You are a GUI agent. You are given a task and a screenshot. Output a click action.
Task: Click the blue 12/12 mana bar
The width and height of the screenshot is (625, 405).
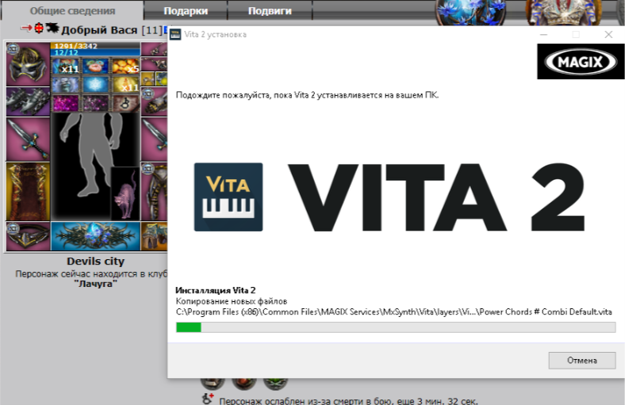click(x=96, y=52)
